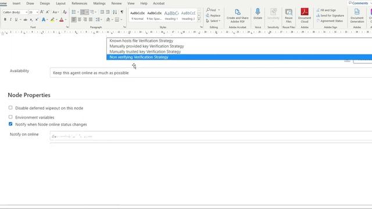The image size is (372, 209).
Task: Apply No Spacing style
Action: pos(154,16)
